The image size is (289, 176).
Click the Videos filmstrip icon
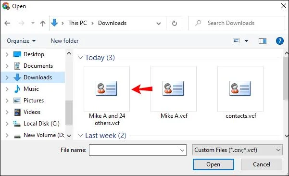click(x=17, y=112)
